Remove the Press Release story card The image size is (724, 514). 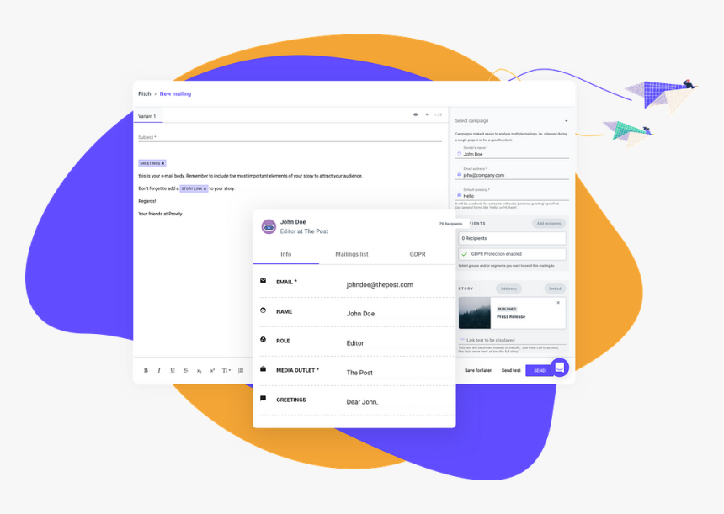coord(558,303)
